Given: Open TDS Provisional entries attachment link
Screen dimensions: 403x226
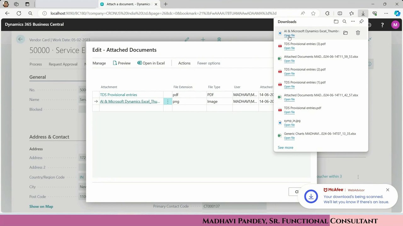Looking at the screenshot, I should (118, 94).
